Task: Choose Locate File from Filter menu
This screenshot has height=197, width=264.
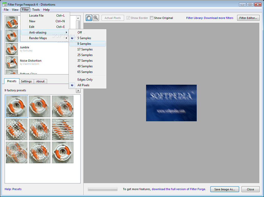Action: click(45, 16)
